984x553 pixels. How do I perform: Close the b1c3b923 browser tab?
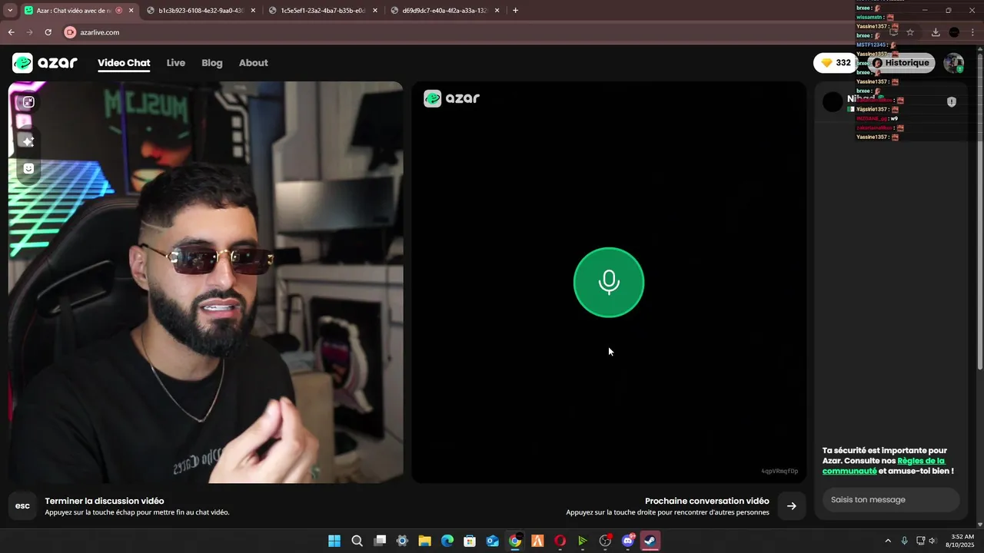coord(253,11)
